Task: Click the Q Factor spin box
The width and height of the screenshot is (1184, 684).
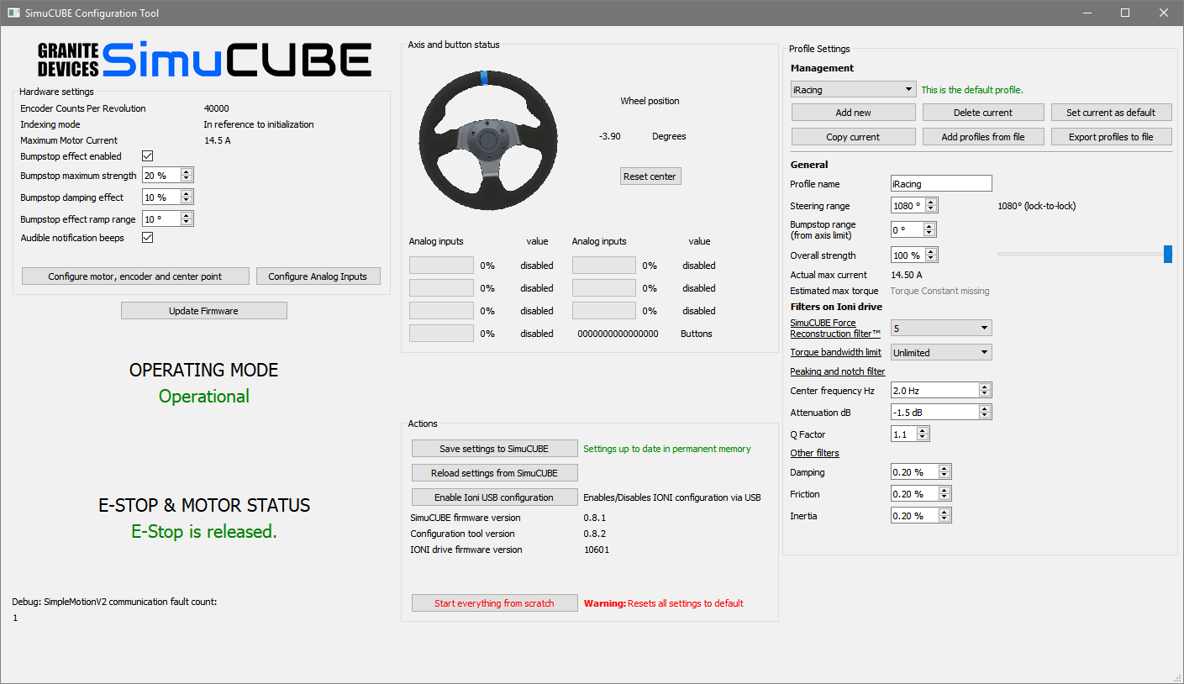Action: [910, 434]
